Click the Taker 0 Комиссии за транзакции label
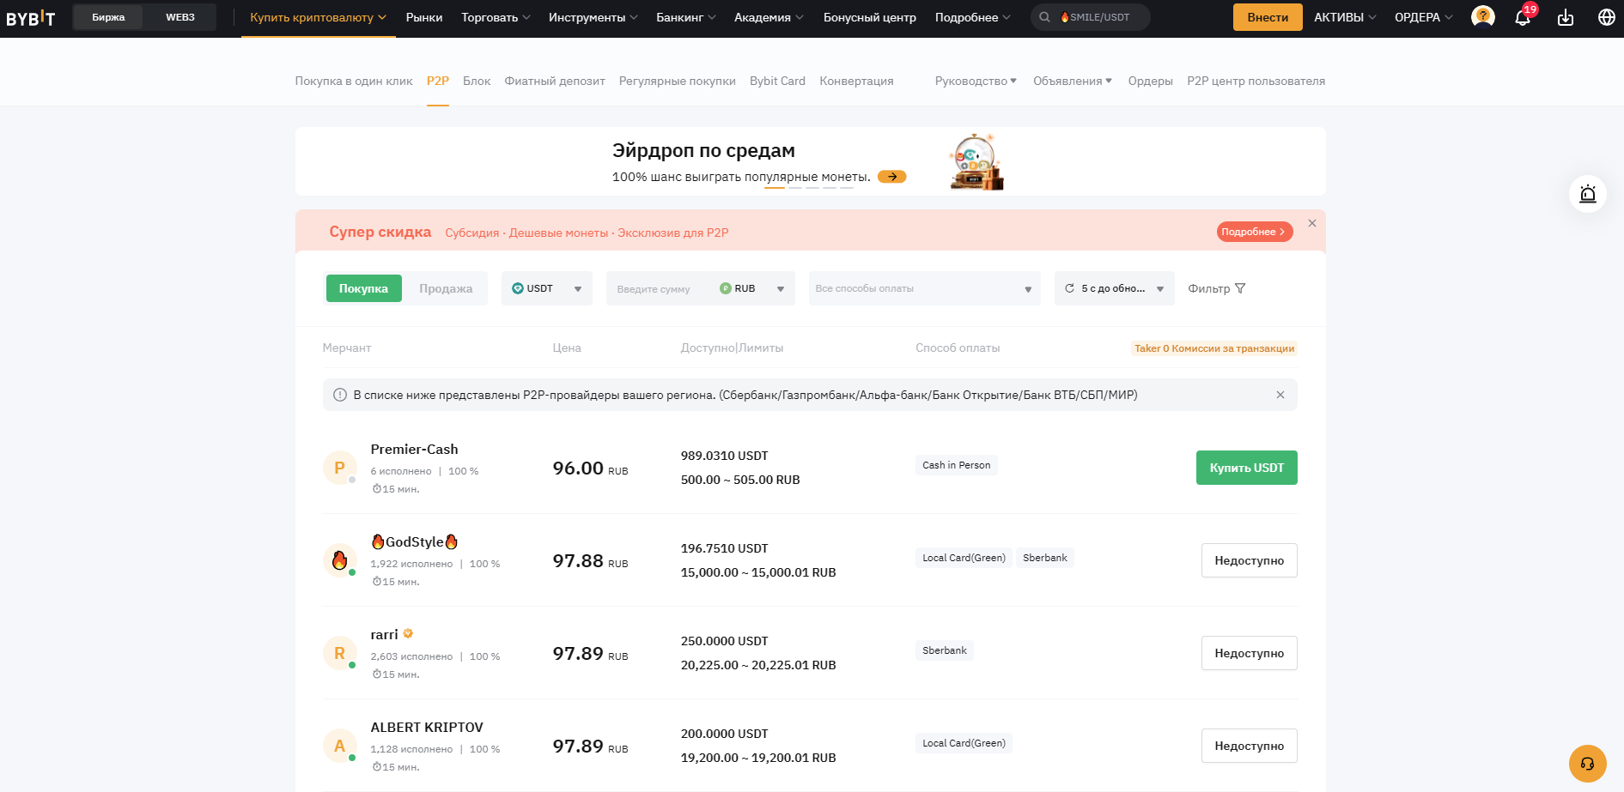This screenshot has width=1624, height=792. (1214, 348)
